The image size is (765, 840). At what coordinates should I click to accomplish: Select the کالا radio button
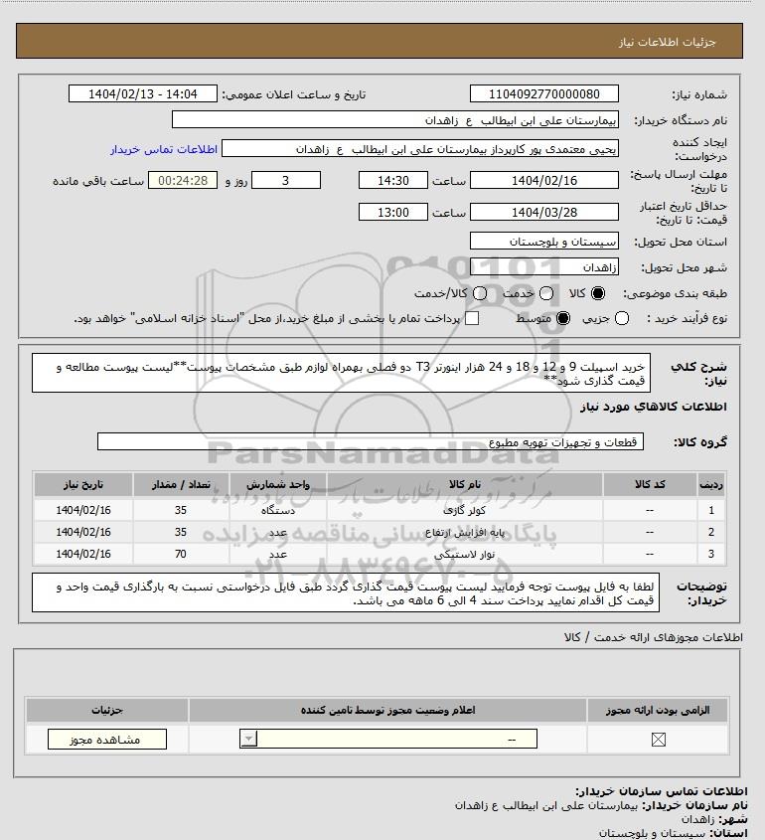tap(597, 293)
